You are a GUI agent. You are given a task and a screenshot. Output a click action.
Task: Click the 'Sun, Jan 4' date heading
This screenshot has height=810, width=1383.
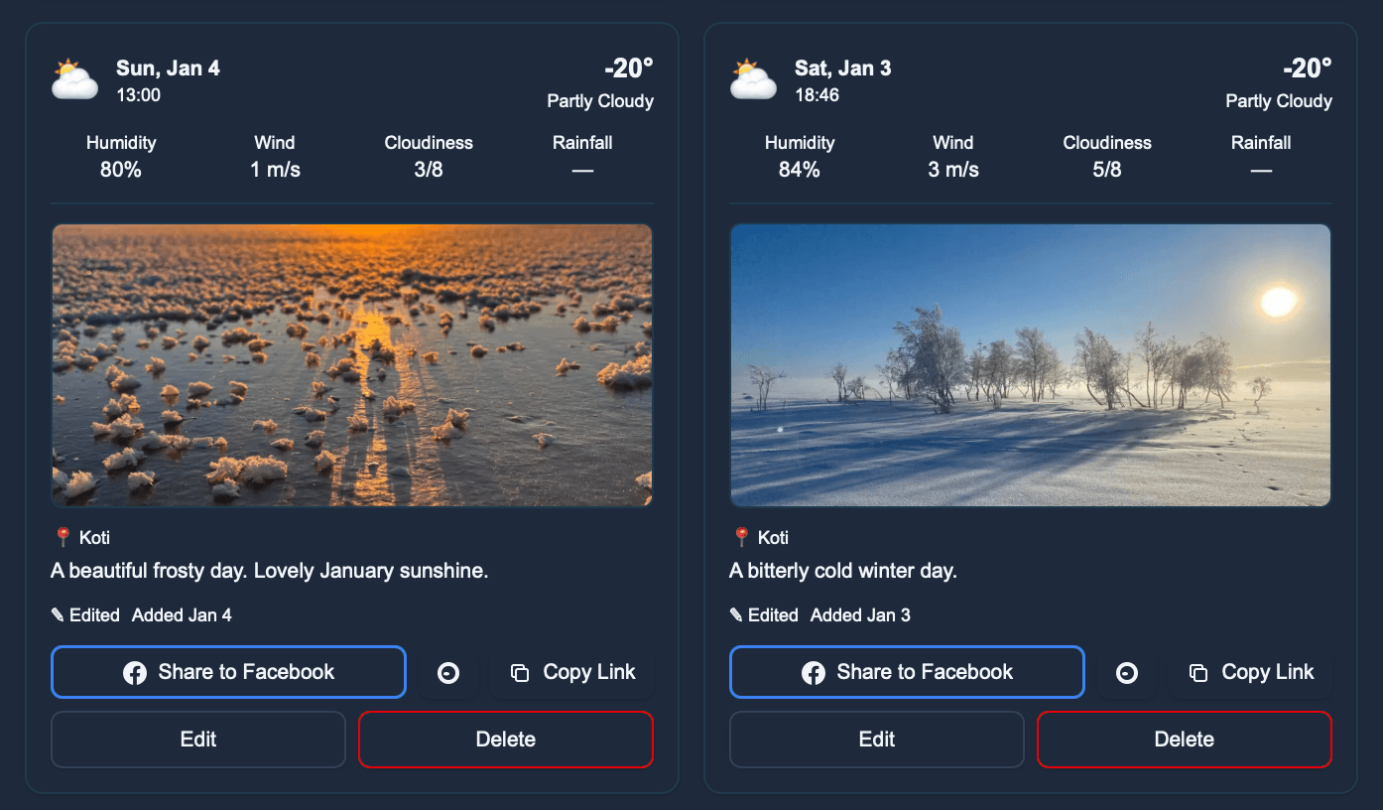pyautogui.click(x=168, y=68)
